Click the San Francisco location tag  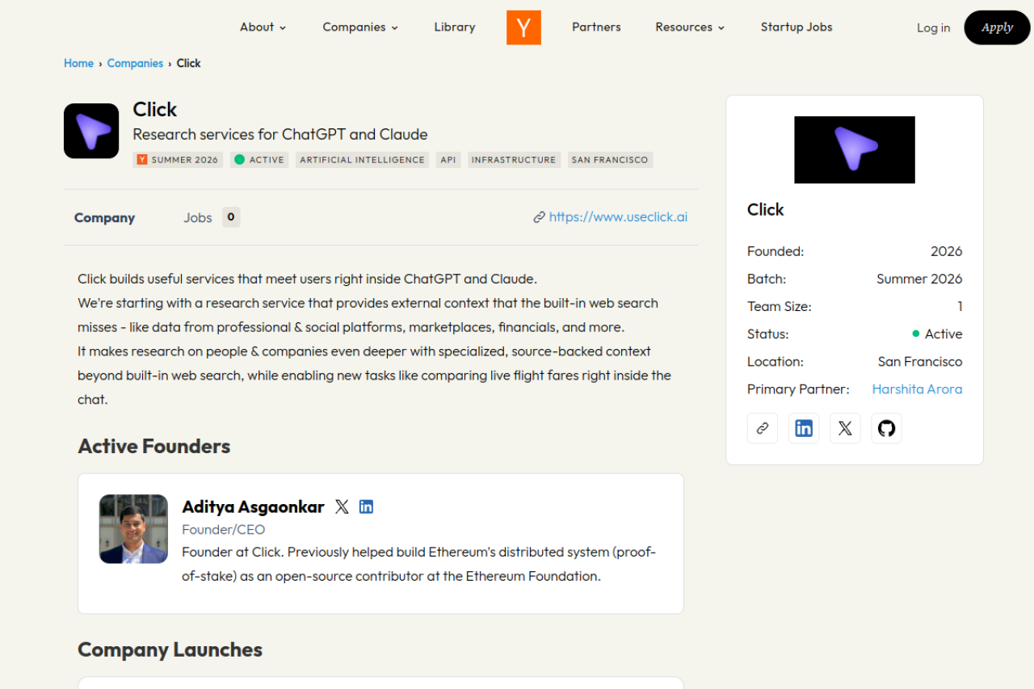click(x=610, y=160)
